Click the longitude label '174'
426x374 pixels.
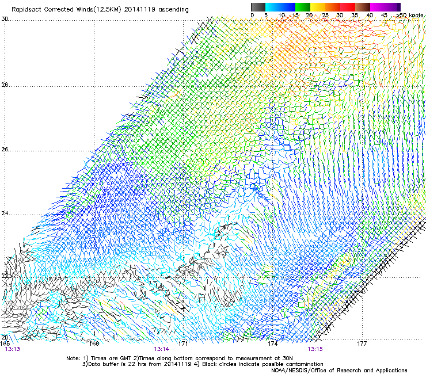(272, 344)
